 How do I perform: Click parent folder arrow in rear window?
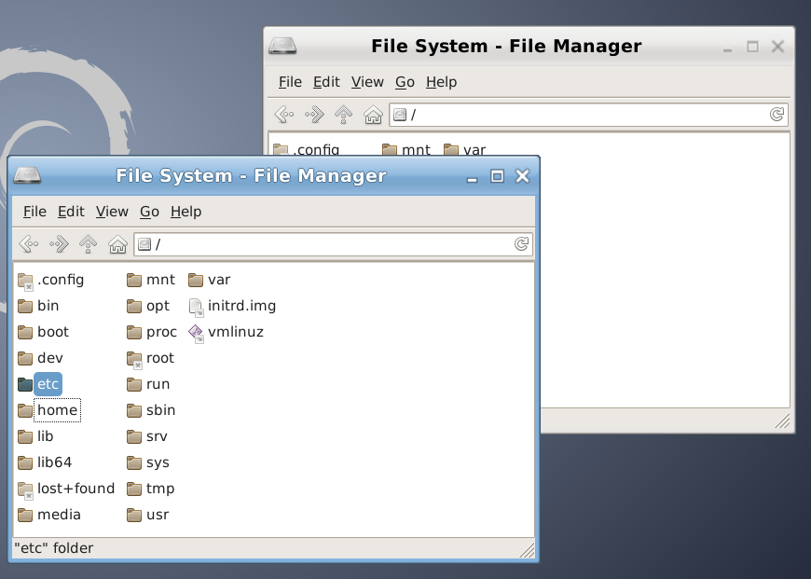click(x=343, y=114)
